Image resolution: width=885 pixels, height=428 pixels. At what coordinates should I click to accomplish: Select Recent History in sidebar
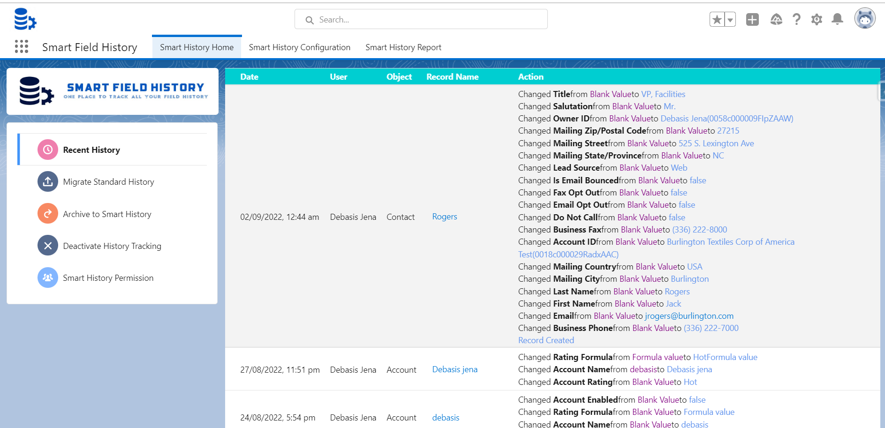[x=91, y=150]
